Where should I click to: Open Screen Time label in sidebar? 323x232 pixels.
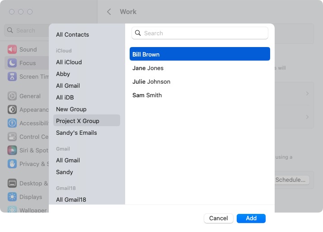[34, 77]
